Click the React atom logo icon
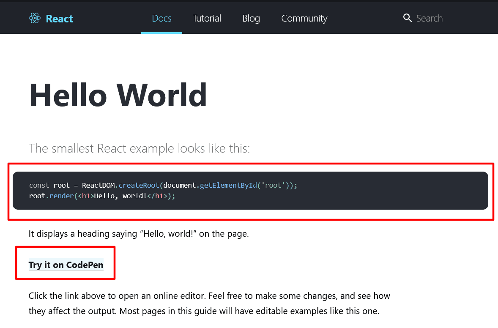This screenshot has height=328, width=498. (35, 18)
